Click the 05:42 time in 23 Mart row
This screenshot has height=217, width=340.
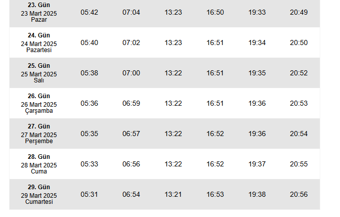tap(89, 12)
